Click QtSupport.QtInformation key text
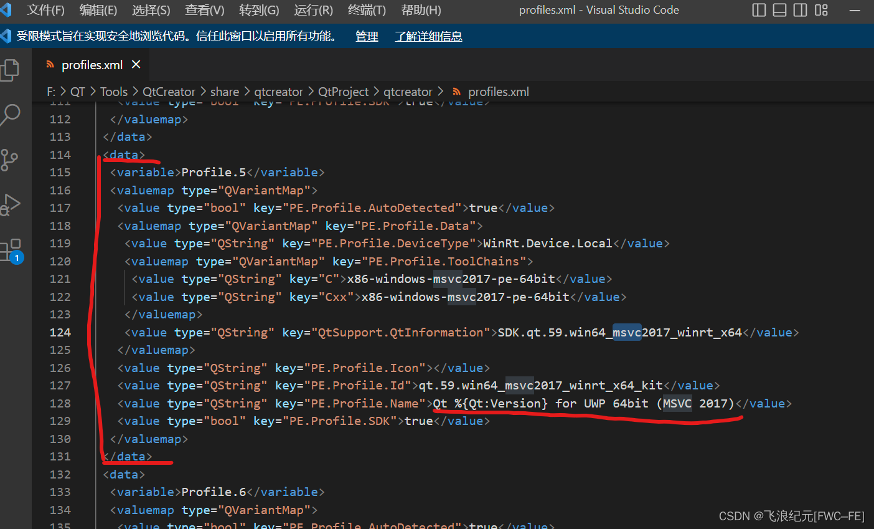Viewport: 874px width, 529px height. click(x=400, y=332)
